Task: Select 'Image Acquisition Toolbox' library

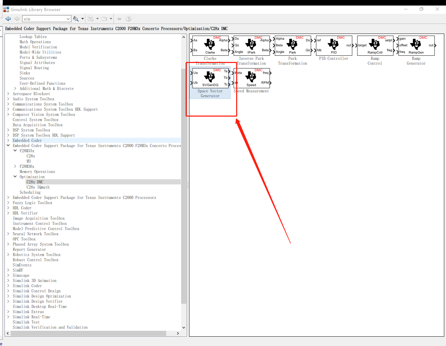Action: [39, 218]
